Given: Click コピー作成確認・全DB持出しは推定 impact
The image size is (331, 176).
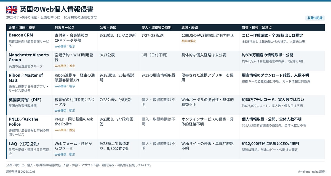Looking at the screenshot, I should pos(272,35).
